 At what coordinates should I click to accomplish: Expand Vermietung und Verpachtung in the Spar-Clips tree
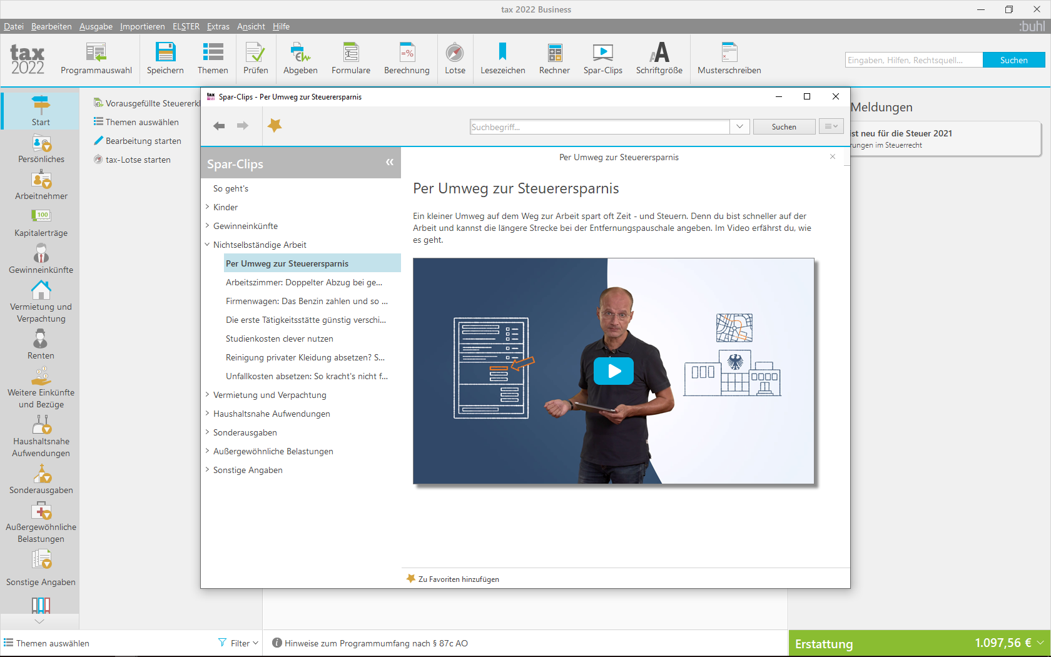pos(207,394)
